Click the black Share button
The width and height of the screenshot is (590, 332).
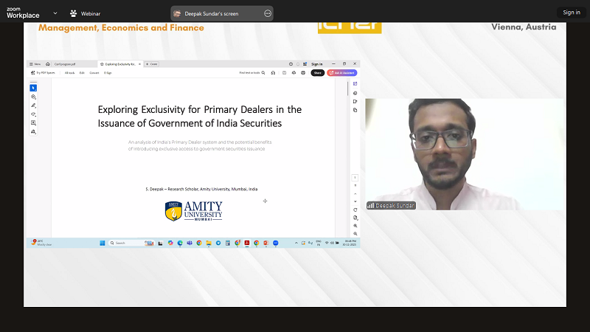tap(318, 73)
